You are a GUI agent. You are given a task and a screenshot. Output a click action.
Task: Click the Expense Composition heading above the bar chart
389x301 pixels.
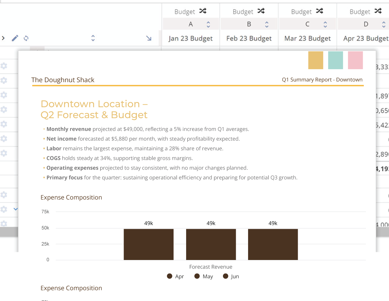[x=71, y=198]
